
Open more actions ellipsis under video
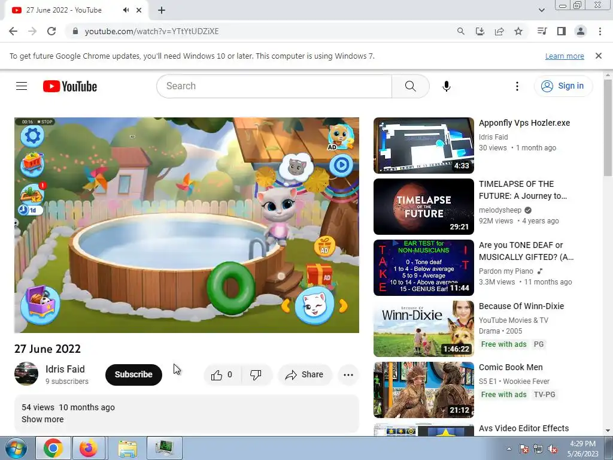point(348,375)
